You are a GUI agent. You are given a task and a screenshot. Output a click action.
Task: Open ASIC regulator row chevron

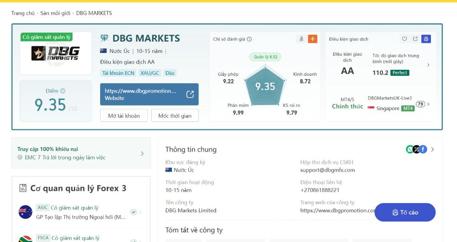tap(140, 212)
